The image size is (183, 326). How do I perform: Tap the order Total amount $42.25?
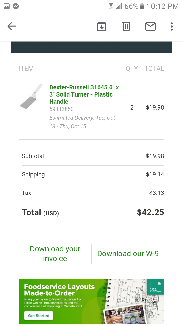[x=150, y=212]
